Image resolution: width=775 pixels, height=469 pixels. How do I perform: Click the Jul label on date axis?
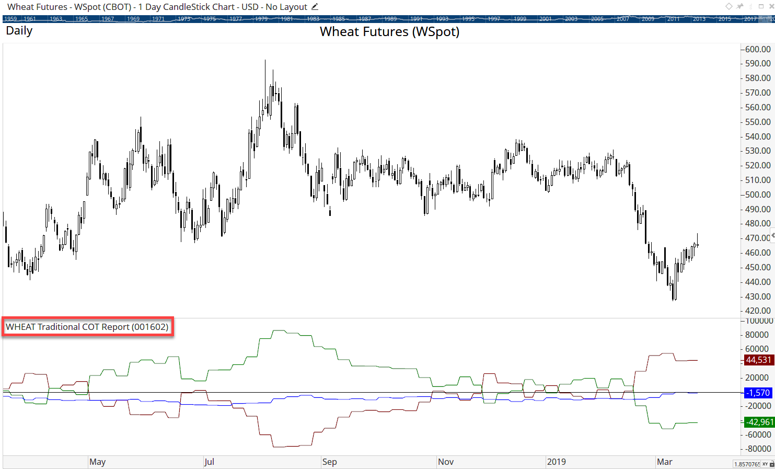tap(209, 462)
